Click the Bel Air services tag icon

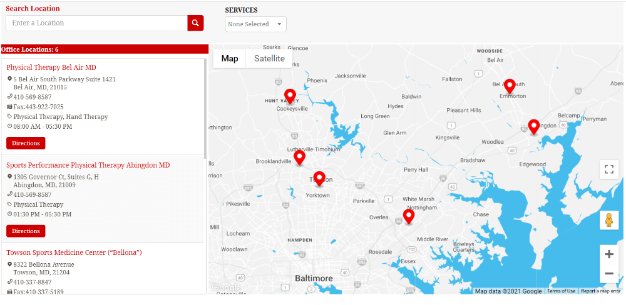(x=9, y=116)
